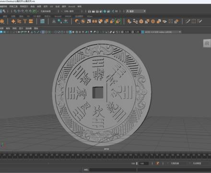Toggle the viewport exposure control icon
This screenshot has height=173, width=211.
(122, 32)
